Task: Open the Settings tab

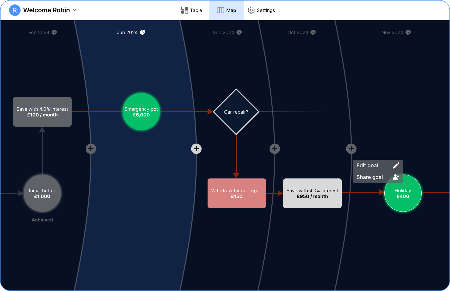Action: click(x=261, y=10)
